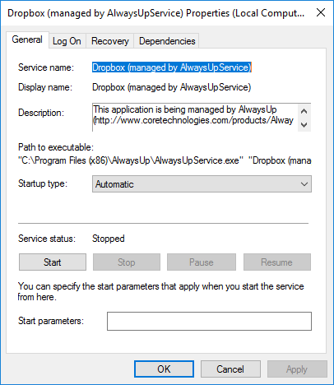Click the Description scroll up arrow
The height and width of the screenshot is (385, 334).
coord(304,111)
